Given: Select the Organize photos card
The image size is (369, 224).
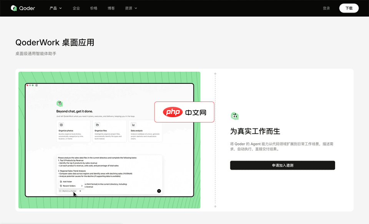Looking at the screenshot, I should (x=73, y=131).
